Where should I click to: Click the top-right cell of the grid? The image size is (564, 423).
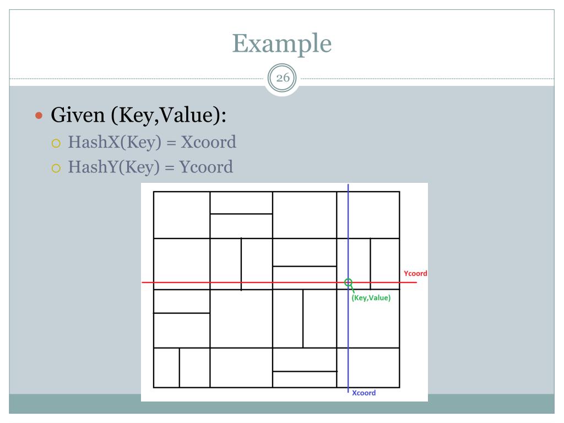368,215
